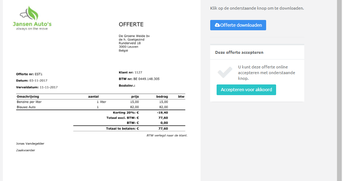The height and width of the screenshot is (181, 347).
Task: Click the Jonas Vandegelder signature name
Action: [x=30, y=144]
